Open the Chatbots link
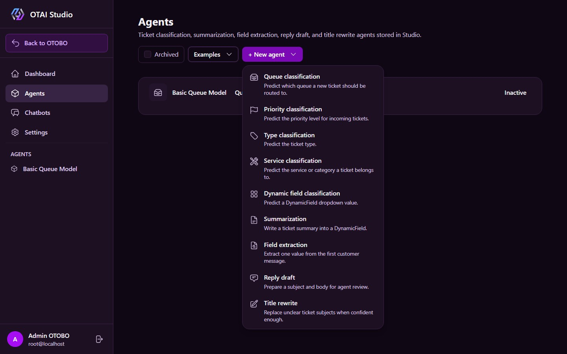The width and height of the screenshot is (567, 354). click(x=57, y=112)
